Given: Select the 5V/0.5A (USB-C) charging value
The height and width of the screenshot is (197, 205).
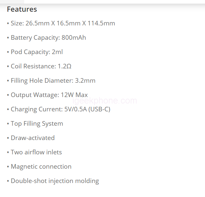Looking at the screenshot, I should (x=87, y=109).
